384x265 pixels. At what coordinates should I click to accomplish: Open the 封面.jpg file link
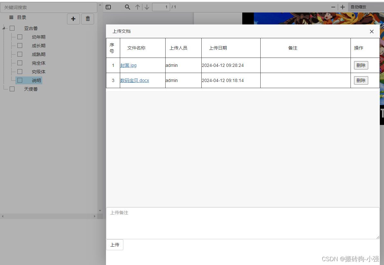pos(128,65)
